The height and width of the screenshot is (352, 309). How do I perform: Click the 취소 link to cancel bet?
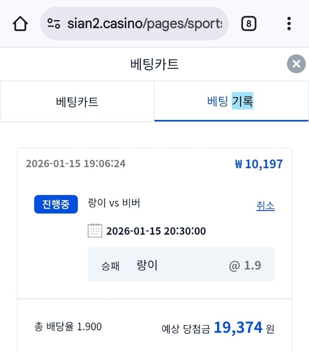(x=265, y=206)
